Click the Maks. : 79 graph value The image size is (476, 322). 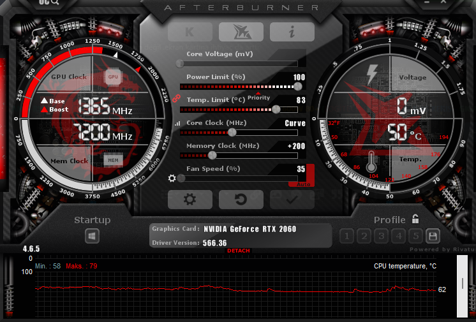click(x=82, y=266)
